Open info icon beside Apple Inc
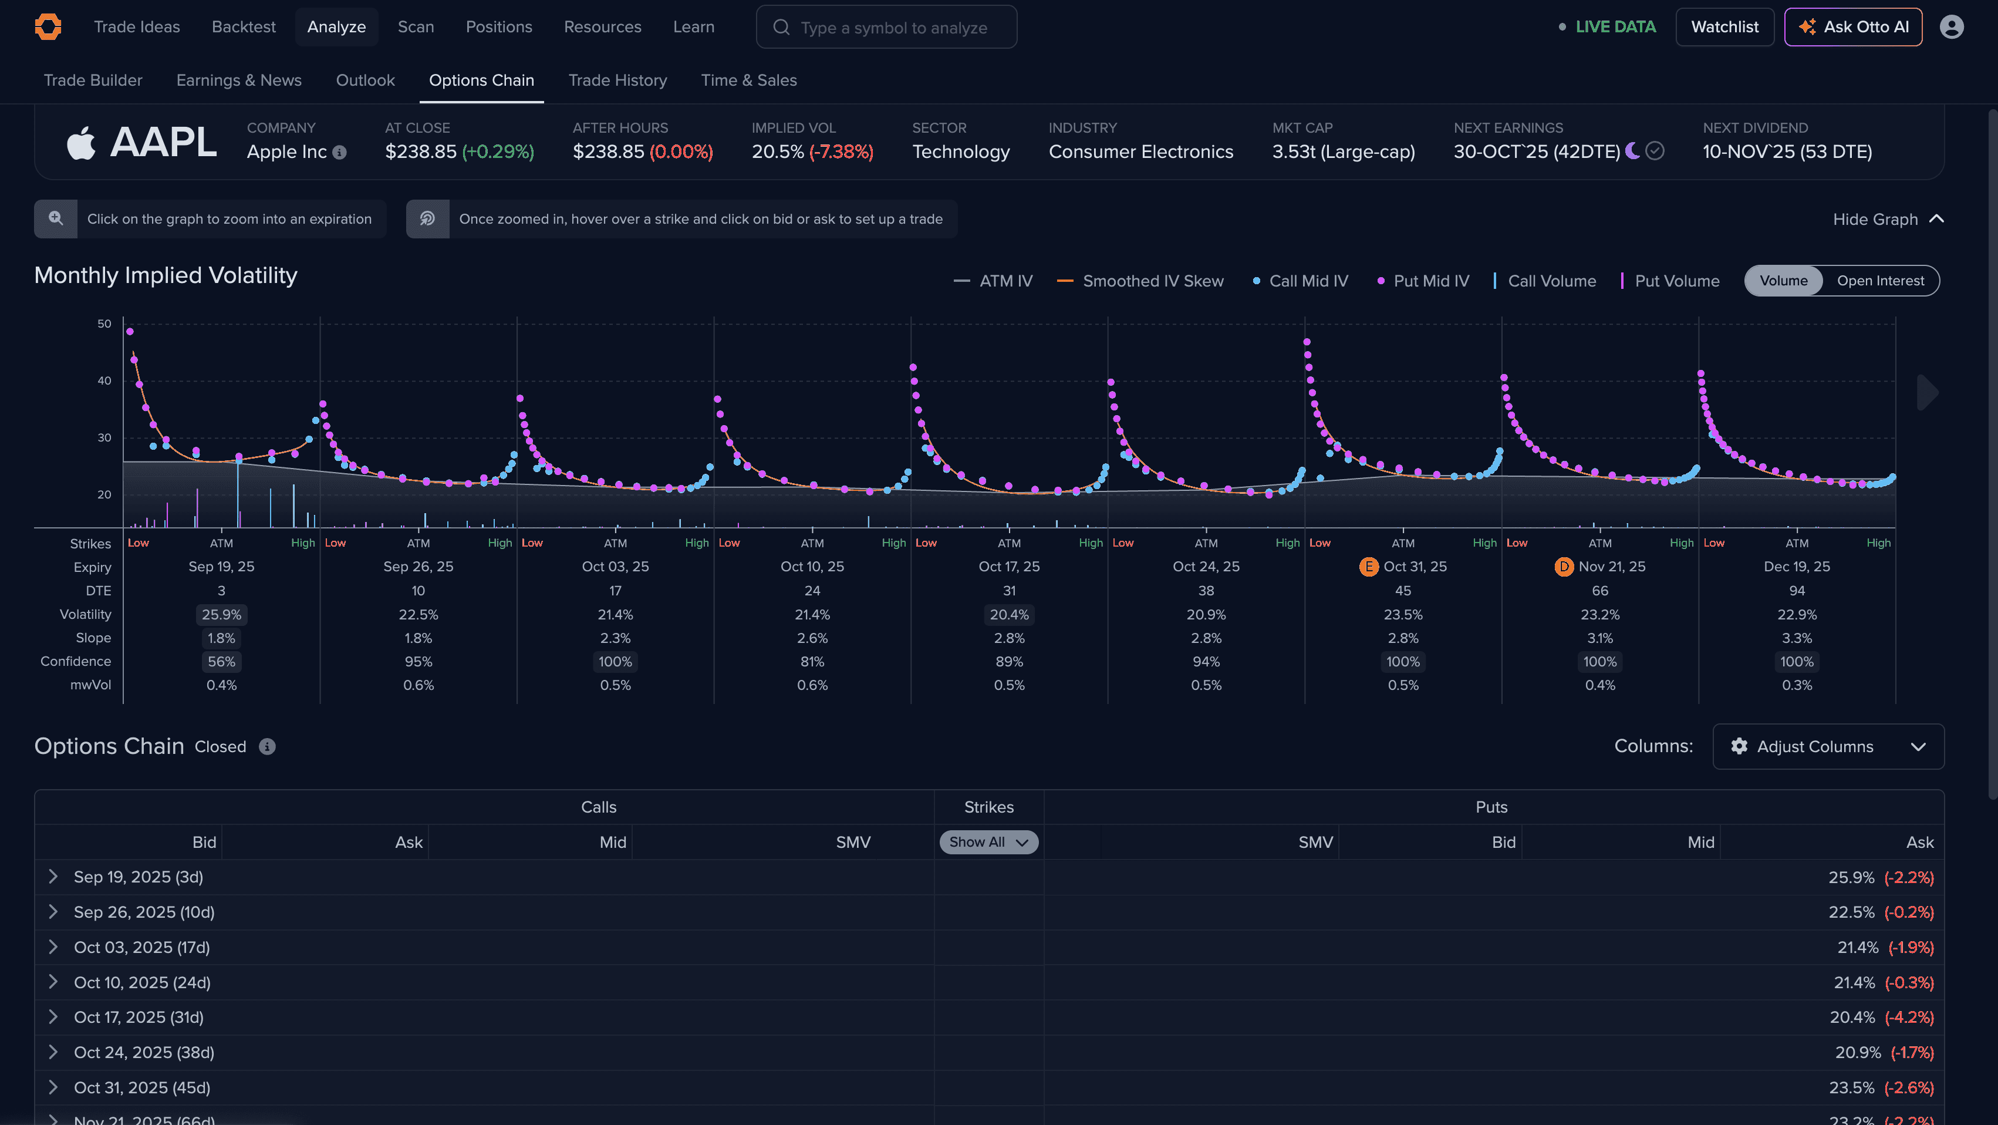The image size is (1998, 1125). tap(339, 152)
